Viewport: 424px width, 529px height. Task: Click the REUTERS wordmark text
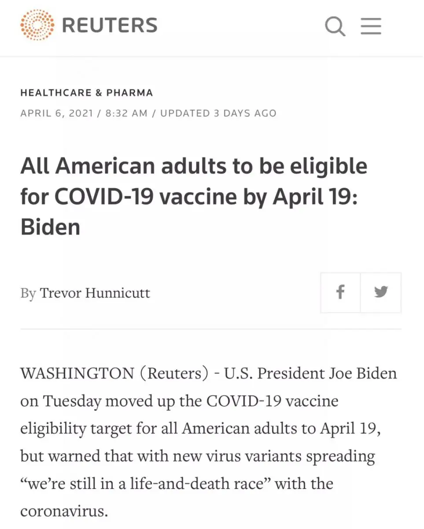[110, 26]
